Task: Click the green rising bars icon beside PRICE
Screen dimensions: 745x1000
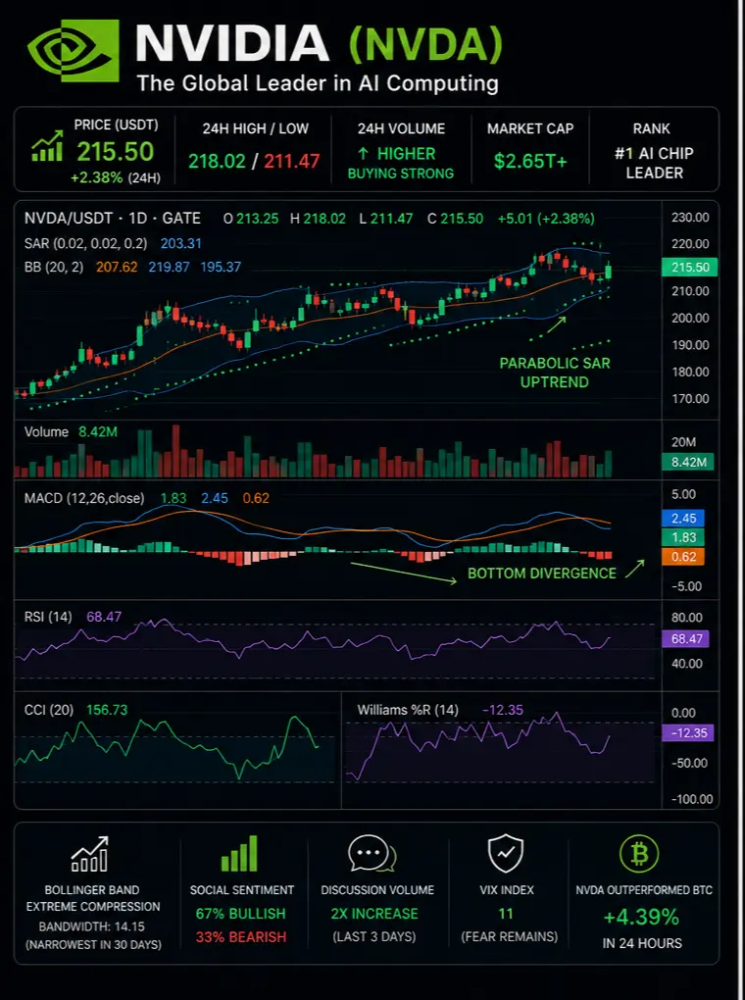Action: click(x=47, y=146)
